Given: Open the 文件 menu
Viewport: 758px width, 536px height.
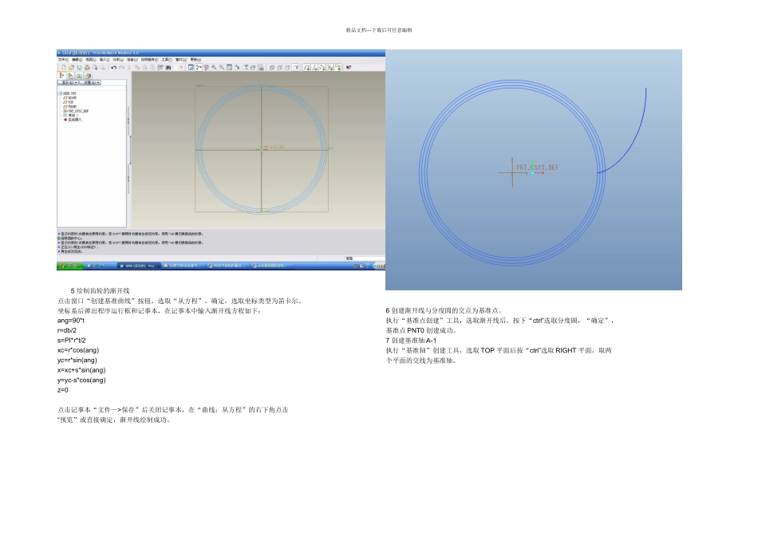Looking at the screenshot, I should pyautogui.click(x=63, y=60).
